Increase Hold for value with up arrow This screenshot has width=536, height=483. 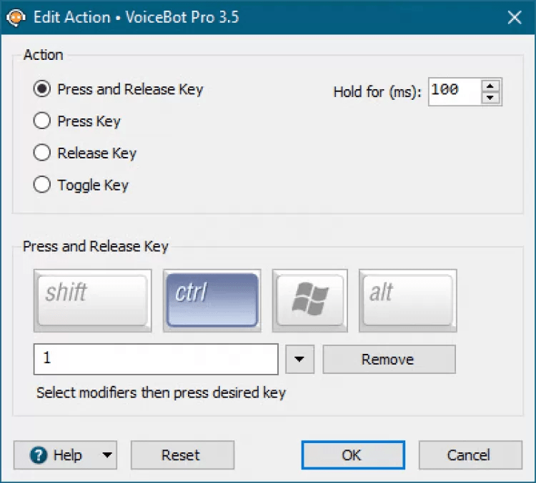[x=490, y=86]
